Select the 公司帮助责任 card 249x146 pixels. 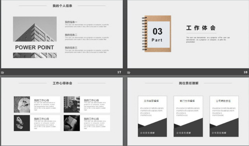pos(224,116)
